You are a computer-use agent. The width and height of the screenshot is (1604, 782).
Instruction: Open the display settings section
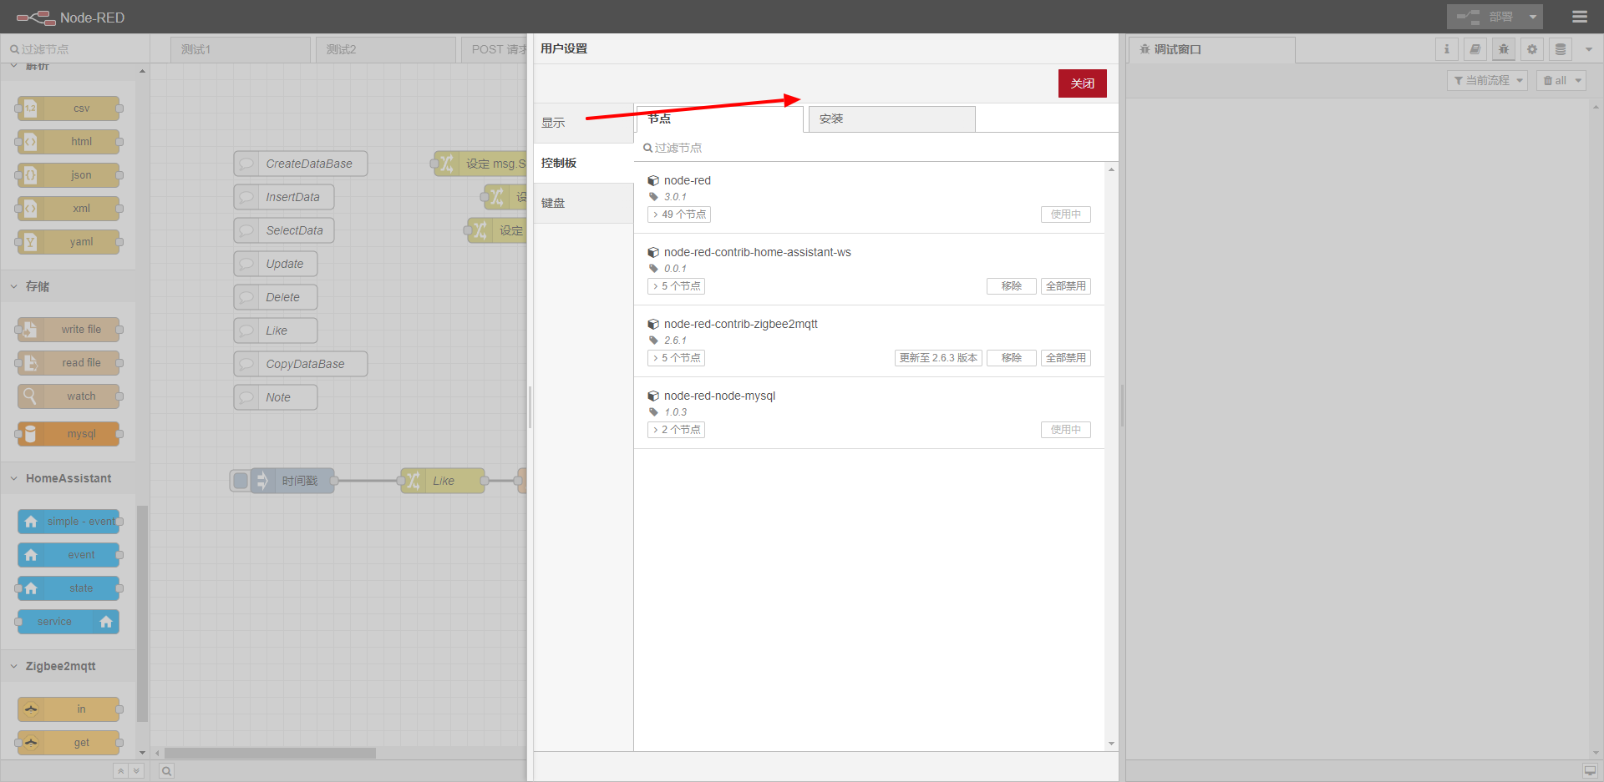583,123
